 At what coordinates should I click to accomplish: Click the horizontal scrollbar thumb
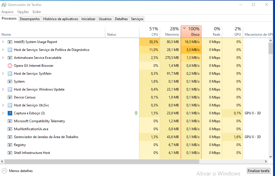102,161
